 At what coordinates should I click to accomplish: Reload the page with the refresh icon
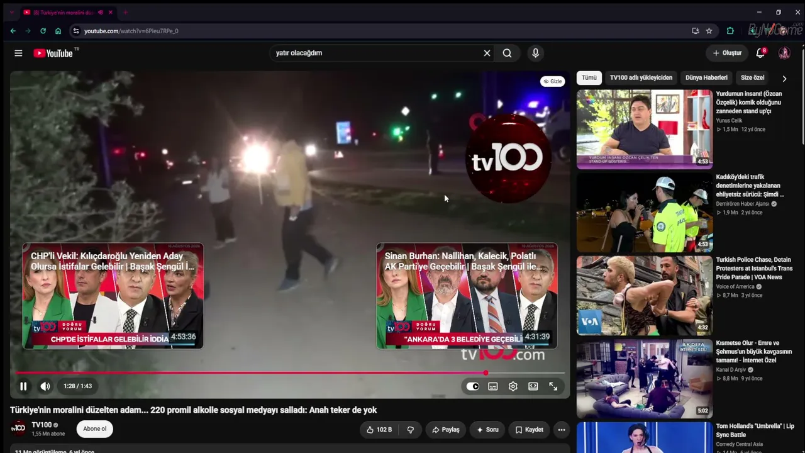[x=43, y=31]
